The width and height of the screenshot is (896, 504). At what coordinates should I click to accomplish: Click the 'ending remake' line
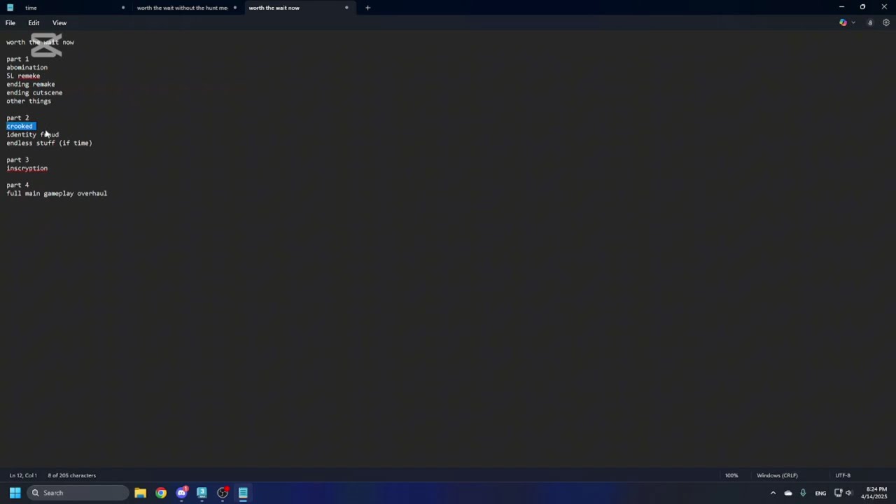(31, 84)
